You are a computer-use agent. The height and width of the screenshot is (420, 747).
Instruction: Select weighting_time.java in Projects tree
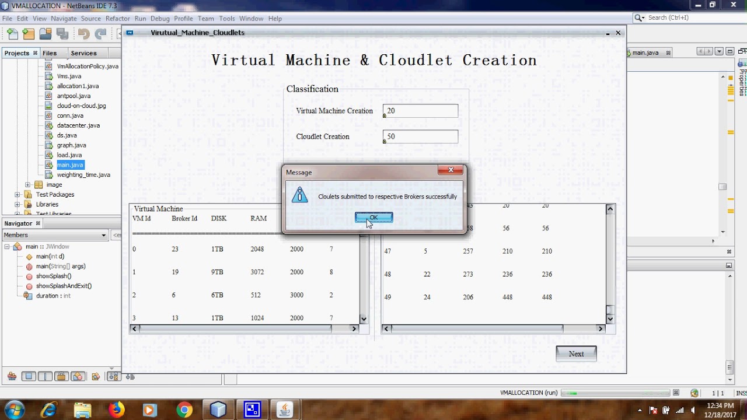pyautogui.click(x=83, y=175)
